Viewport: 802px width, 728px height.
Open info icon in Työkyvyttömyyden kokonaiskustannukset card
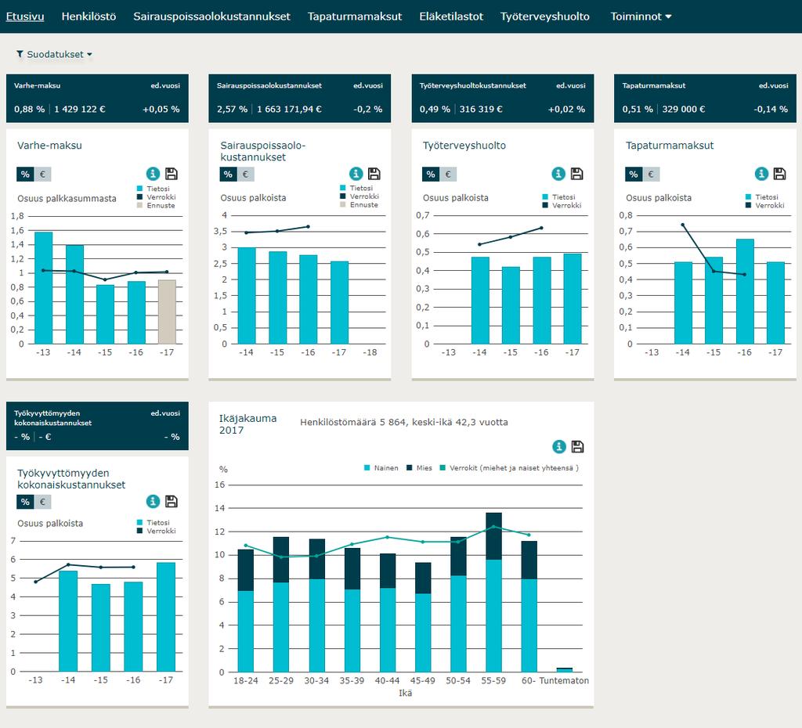tap(153, 502)
